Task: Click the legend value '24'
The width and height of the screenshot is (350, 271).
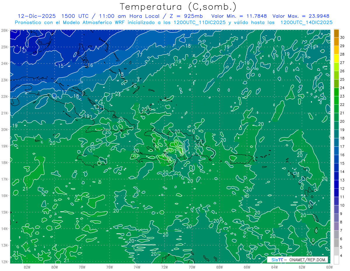Action: (x=342, y=88)
